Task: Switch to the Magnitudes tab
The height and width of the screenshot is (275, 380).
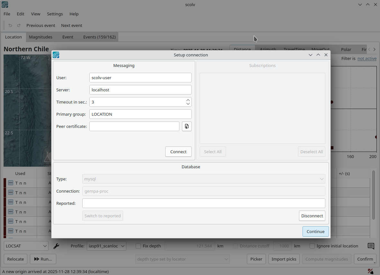Action: (41, 37)
